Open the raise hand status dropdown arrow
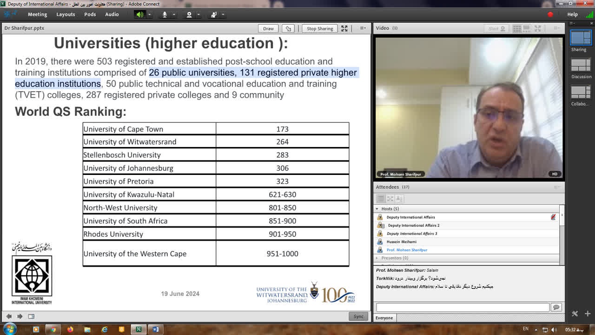This screenshot has height=335, width=595. [223, 14]
